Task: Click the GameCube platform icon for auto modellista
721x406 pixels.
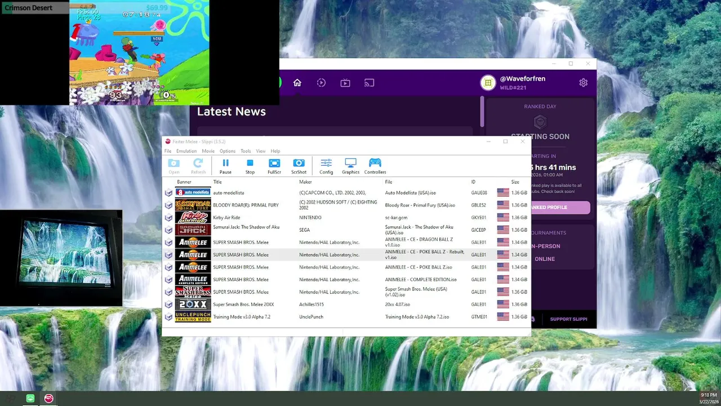Action: click(168, 193)
